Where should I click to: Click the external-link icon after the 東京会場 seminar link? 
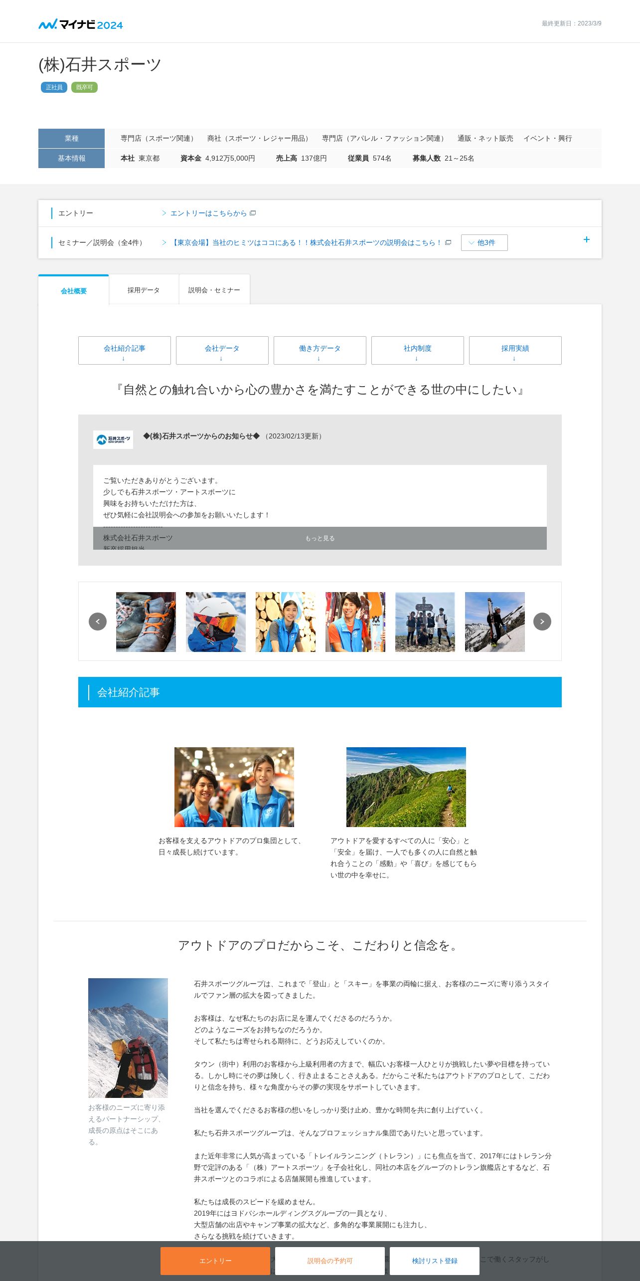448,242
